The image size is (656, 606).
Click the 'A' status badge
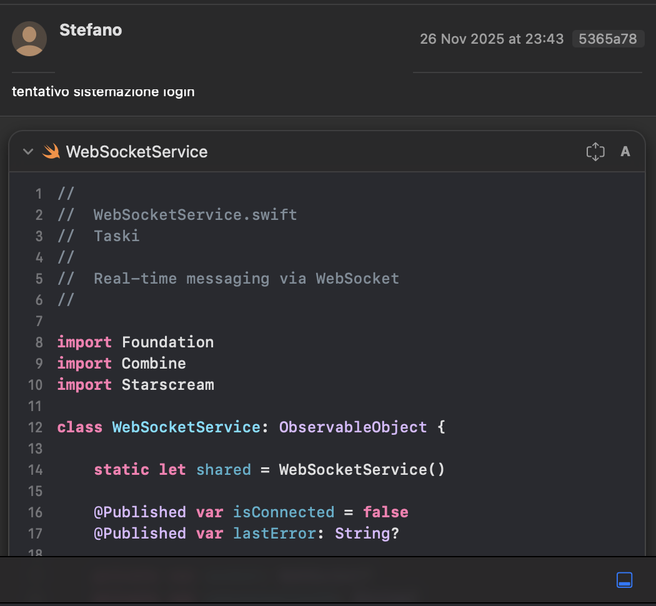[x=625, y=151]
